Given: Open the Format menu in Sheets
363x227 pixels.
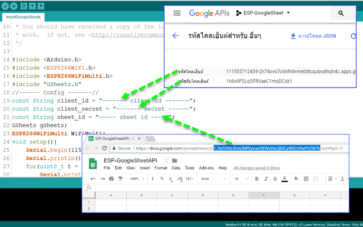Looking at the screenshot, I should click(161, 168).
